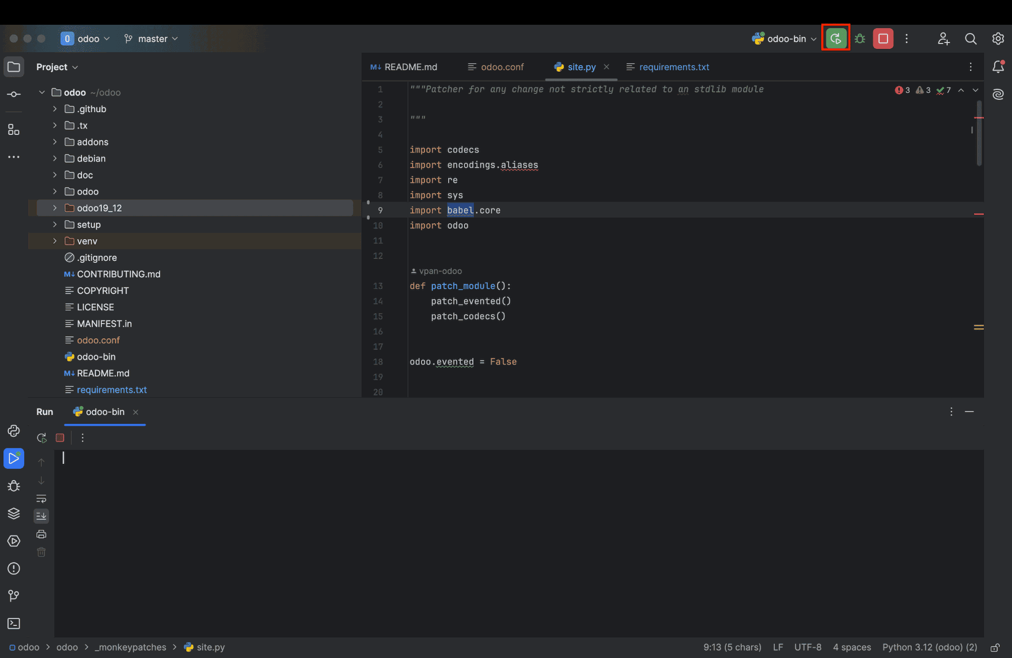Viewport: 1012px width, 658px height.
Task: Click the Debug bug icon in top toolbar
Action: click(860, 38)
